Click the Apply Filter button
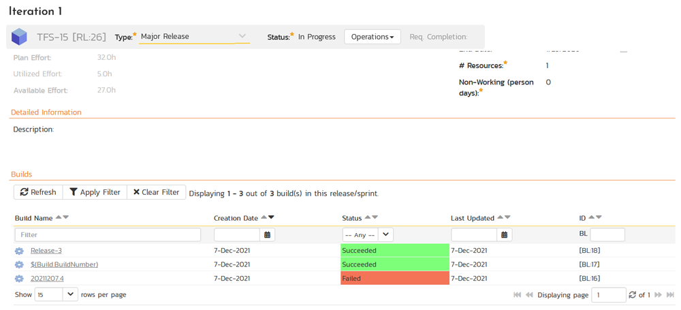681x310 pixels. coord(95,192)
